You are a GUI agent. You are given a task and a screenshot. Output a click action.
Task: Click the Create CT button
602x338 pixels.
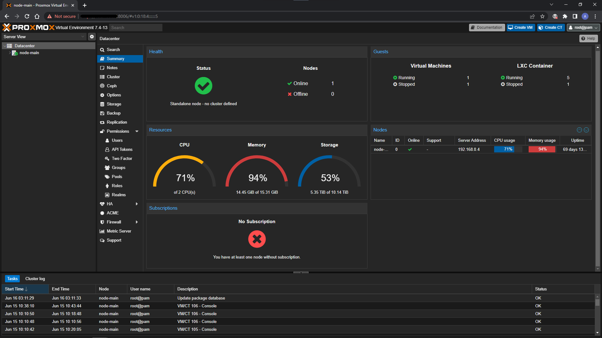[551, 28]
